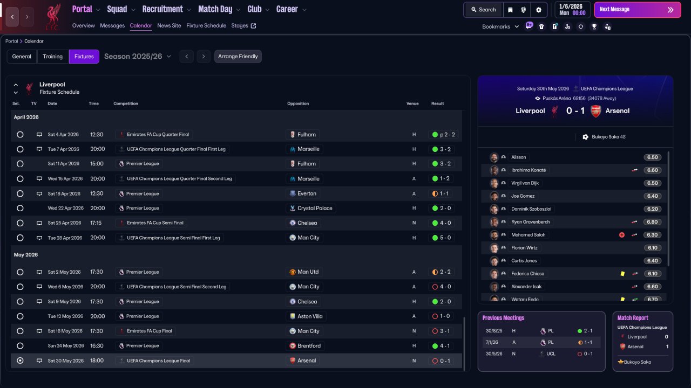Click the TV icon on the 30 May row

(39, 361)
